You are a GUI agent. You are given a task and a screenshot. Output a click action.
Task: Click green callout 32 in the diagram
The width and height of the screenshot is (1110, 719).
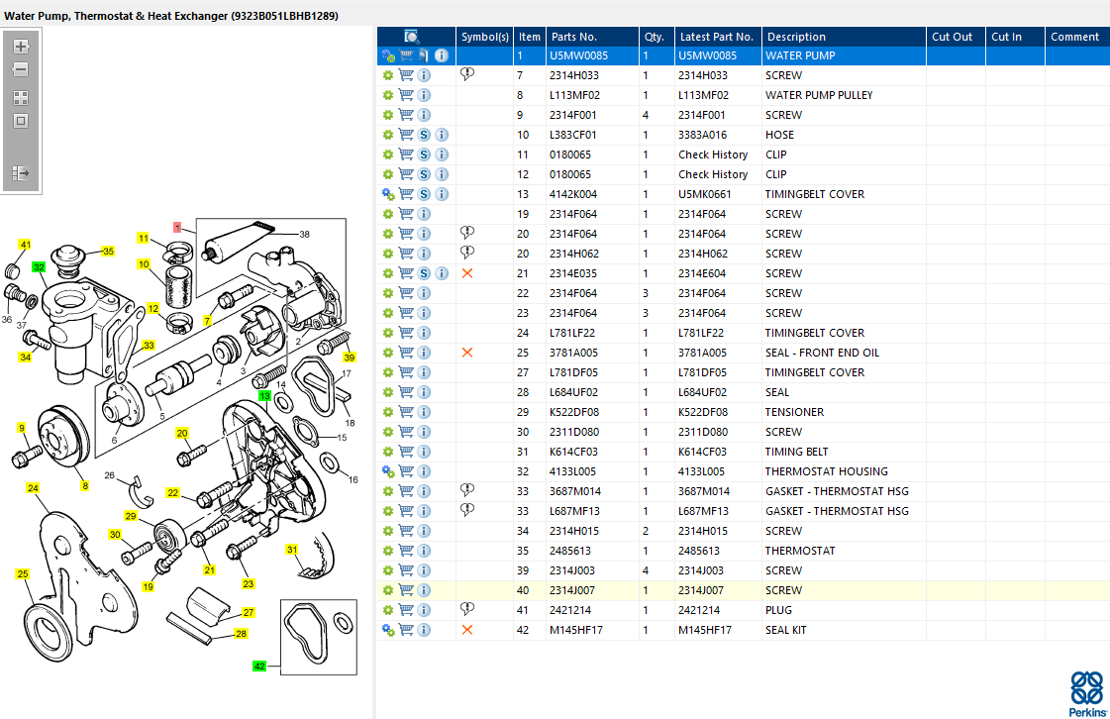pos(39,267)
